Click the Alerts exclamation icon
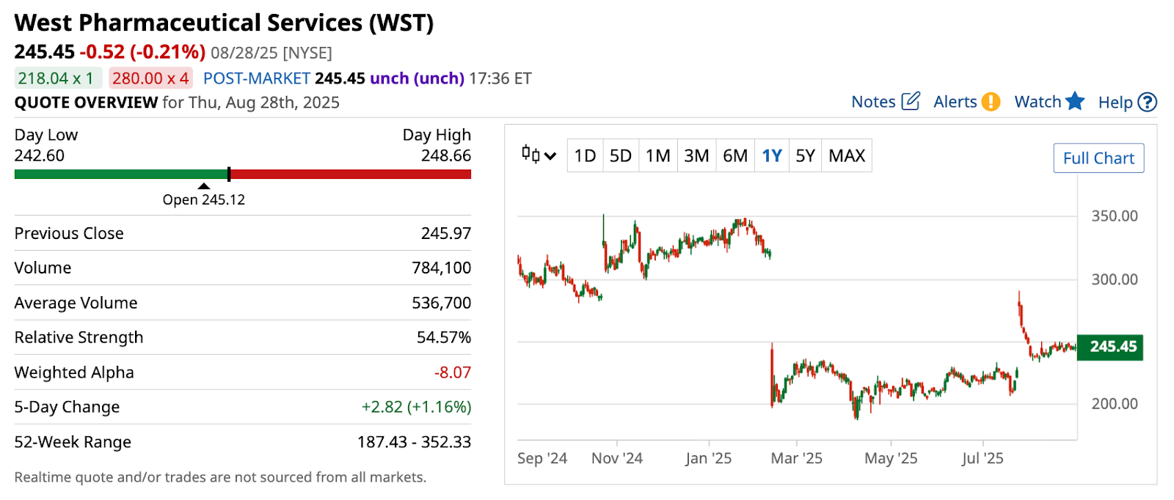This screenshot has height=500, width=1174. tap(991, 101)
